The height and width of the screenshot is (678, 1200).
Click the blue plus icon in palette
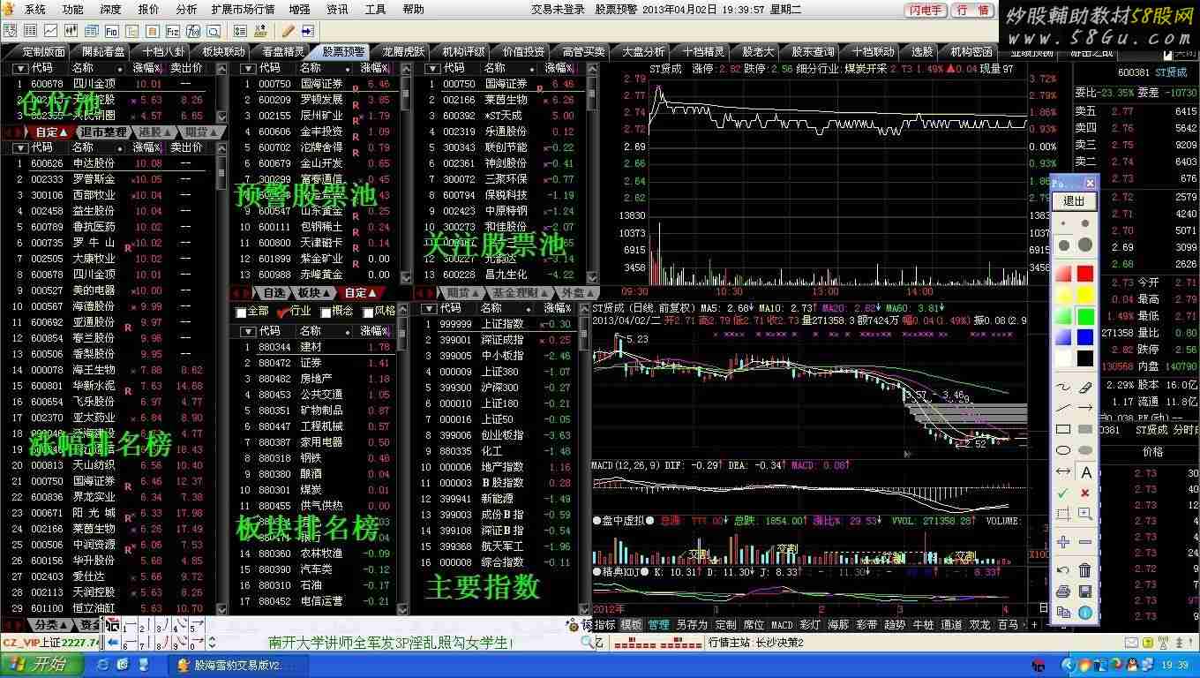point(1063,542)
